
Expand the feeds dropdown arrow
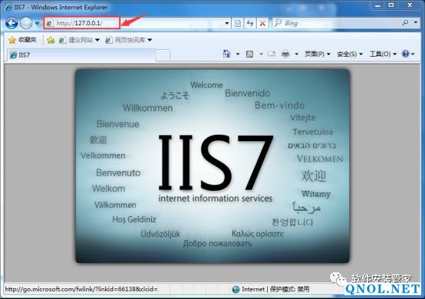[x=261, y=54]
